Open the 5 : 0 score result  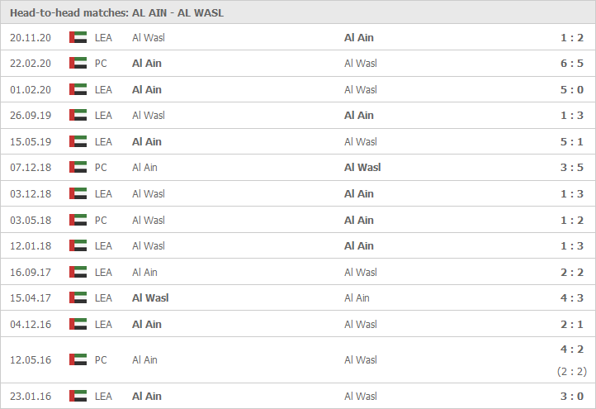[x=571, y=89]
